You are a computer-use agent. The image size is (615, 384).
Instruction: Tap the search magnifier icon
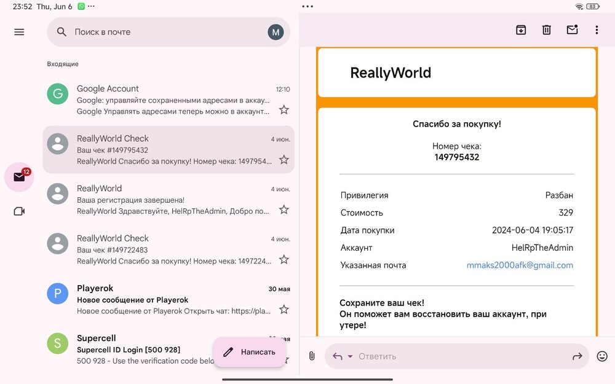tap(61, 32)
